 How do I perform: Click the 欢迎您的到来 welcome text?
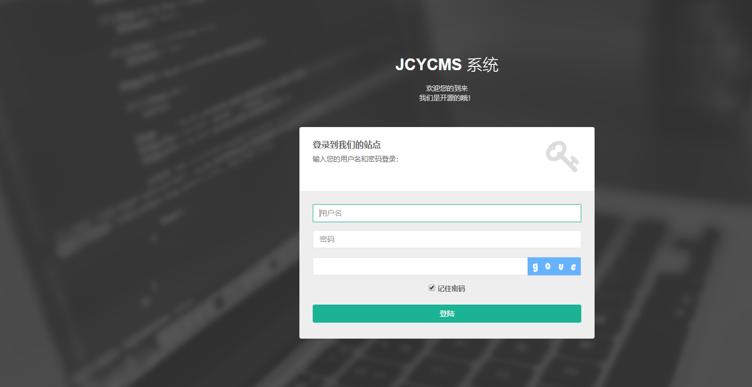[447, 88]
